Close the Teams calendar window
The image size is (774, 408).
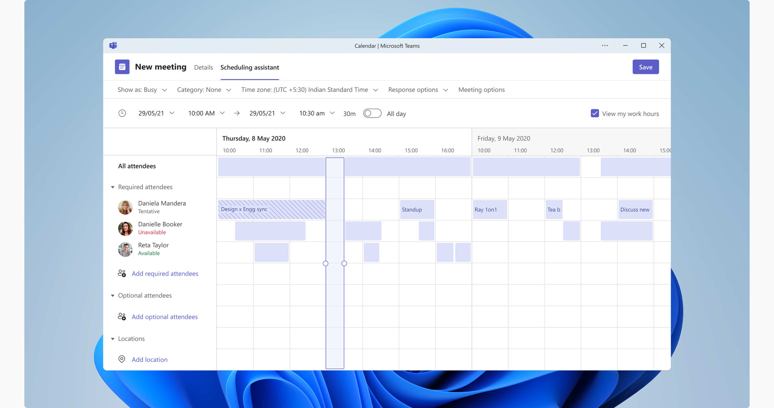pos(662,45)
